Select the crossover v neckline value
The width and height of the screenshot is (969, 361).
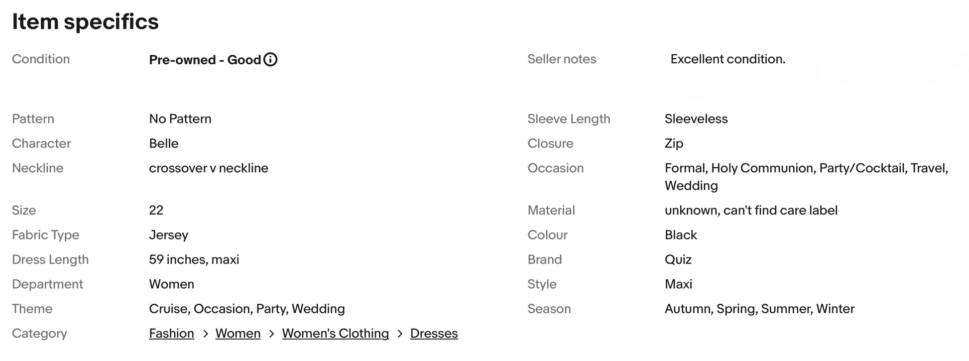(x=209, y=168)
